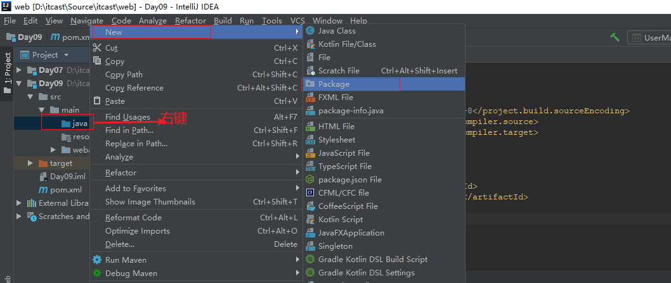
Task: Expand the webapp folder arrow
Action: (x=53, y=150)
